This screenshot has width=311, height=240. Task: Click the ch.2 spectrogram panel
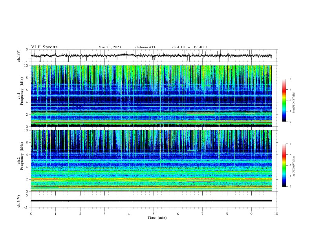(x=151, y=161)
